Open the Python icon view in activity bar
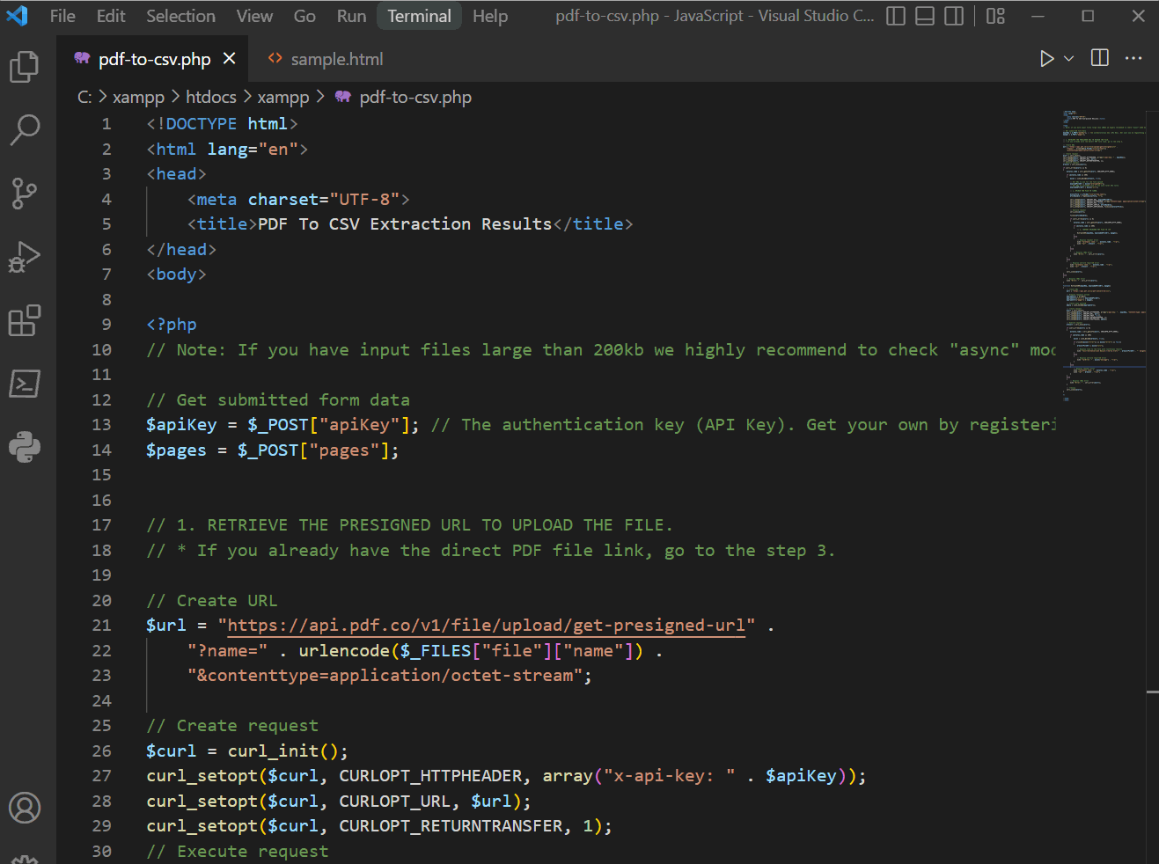 (x=25, y=447)
